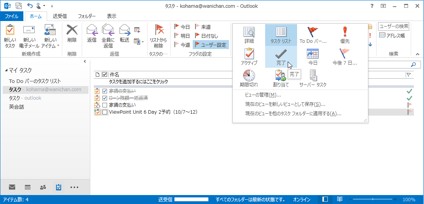Select the アクティブ view

[249, 57]
